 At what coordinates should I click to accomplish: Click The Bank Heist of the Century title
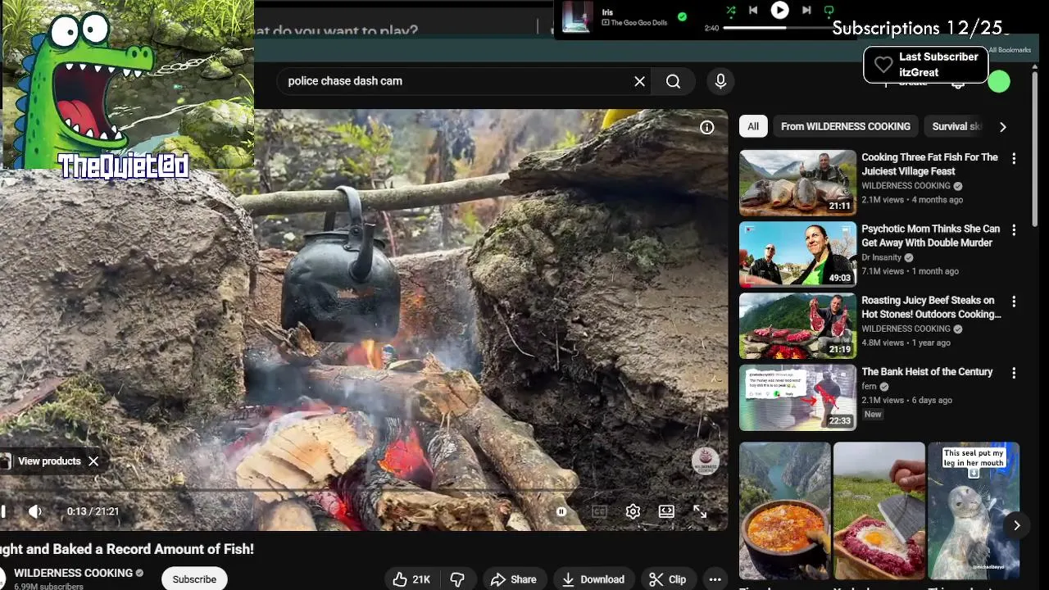click(x=927, y=372)
